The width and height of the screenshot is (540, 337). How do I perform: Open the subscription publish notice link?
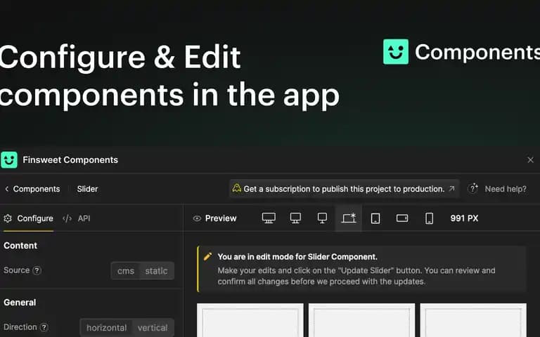click(x=344, y=189)
